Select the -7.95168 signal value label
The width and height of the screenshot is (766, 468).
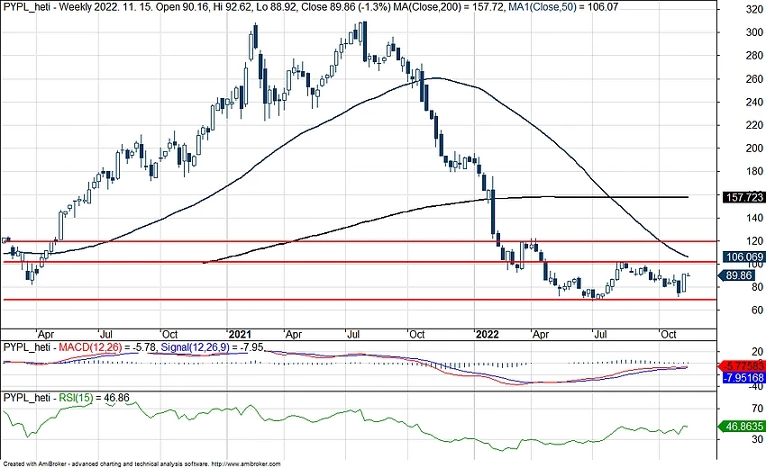tap(743, 378)
